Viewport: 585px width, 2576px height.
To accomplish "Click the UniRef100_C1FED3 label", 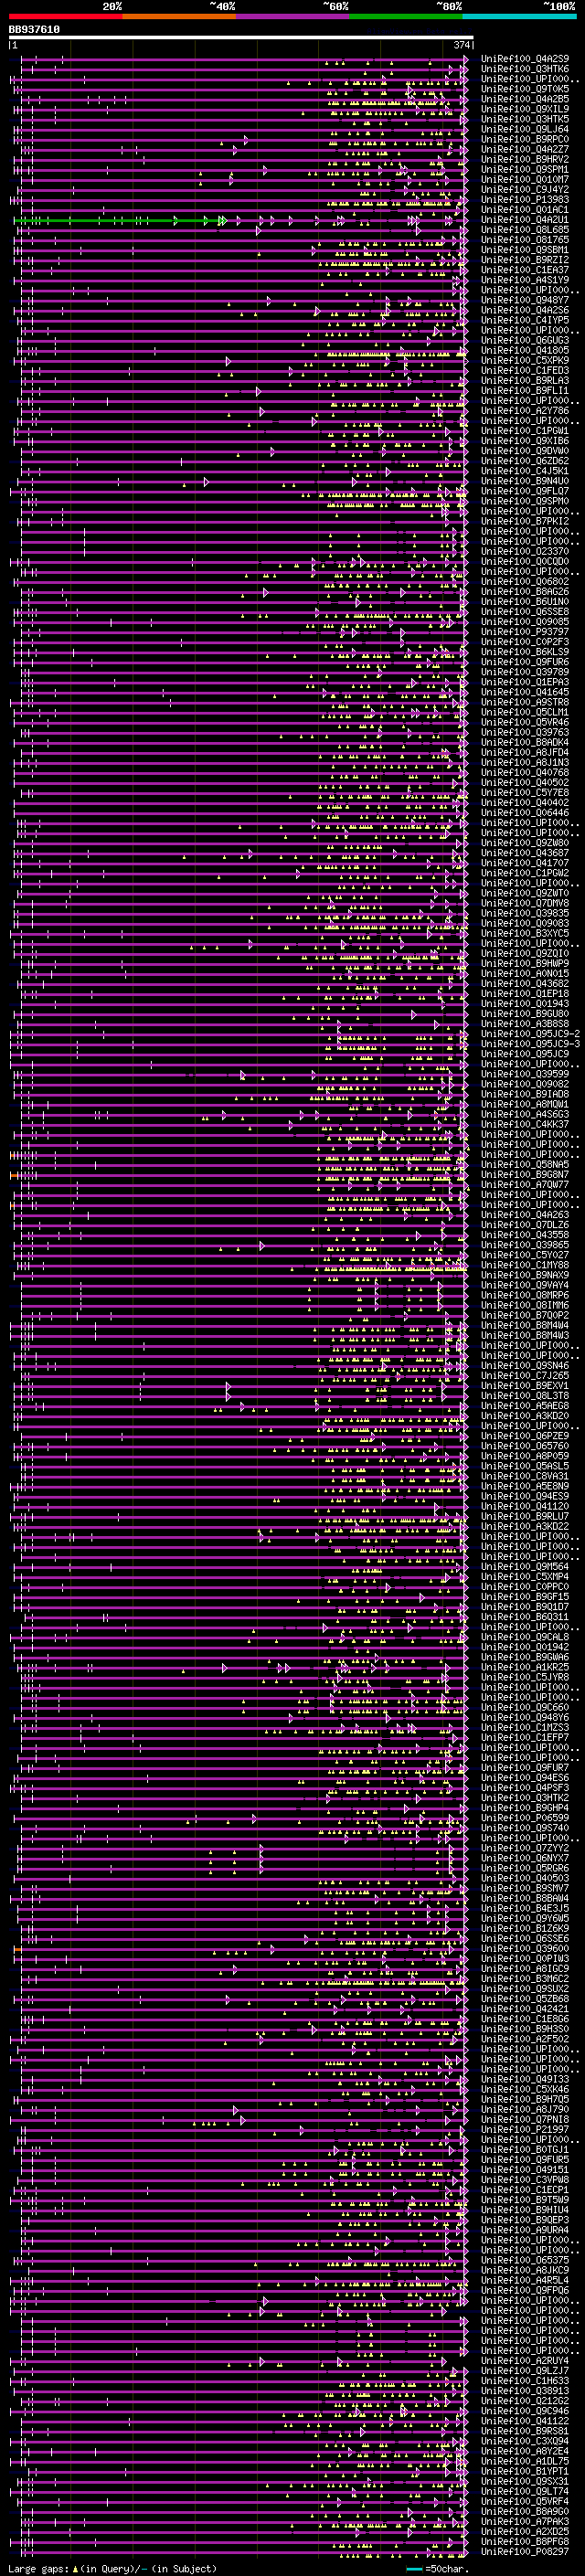I will pyautogui.click(x=525, y=371).
